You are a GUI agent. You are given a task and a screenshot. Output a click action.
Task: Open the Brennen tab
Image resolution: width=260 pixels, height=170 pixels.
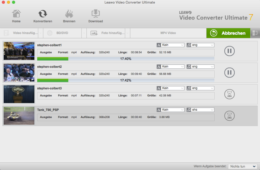(69, 16)
